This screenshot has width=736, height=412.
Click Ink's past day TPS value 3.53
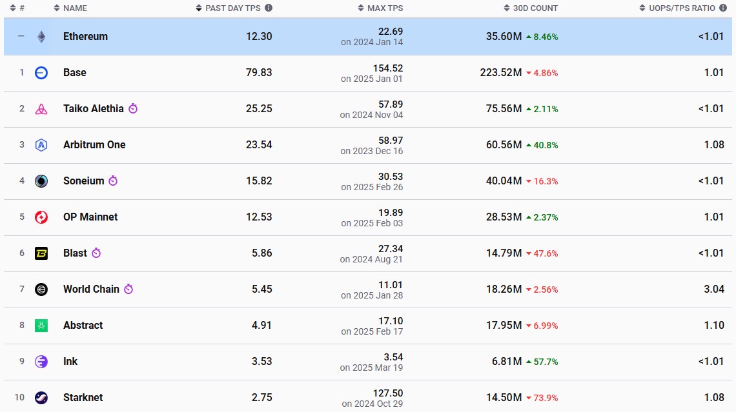coord(262,361)
